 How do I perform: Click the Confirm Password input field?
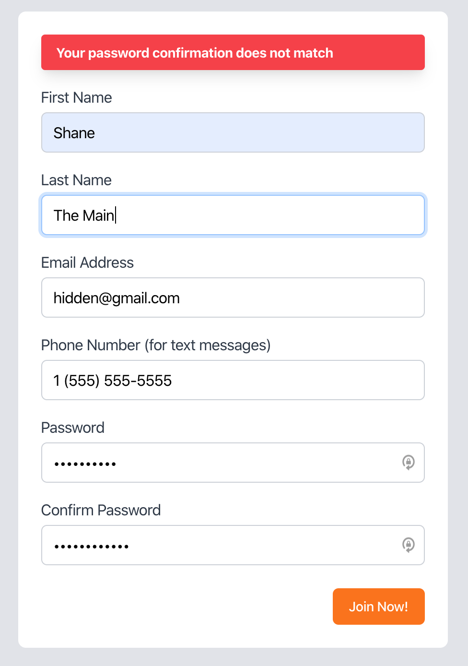tap(233, 545)
